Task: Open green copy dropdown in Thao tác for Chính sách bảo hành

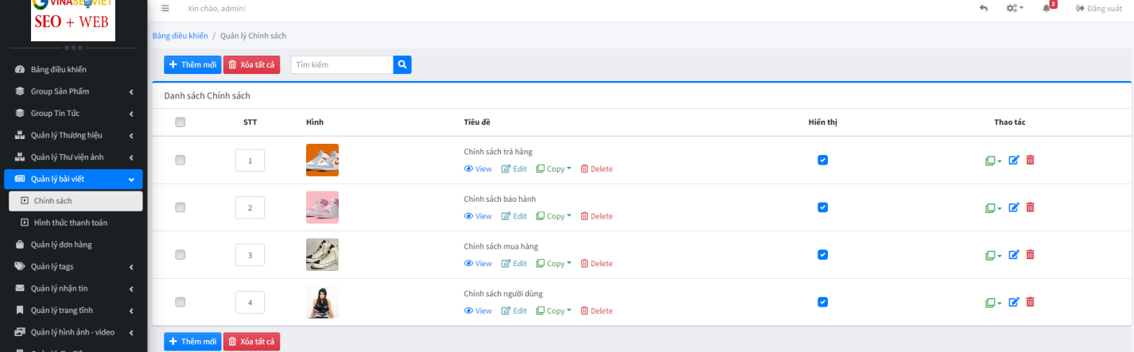Action: pos(993,208)
